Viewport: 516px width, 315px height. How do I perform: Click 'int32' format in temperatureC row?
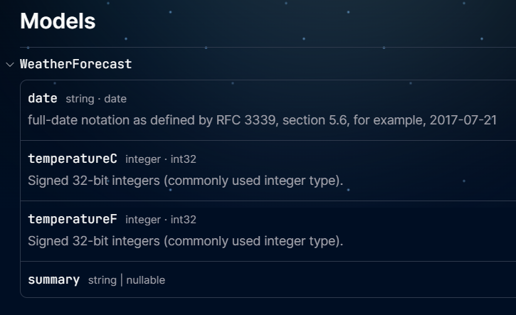coord(183,159)
